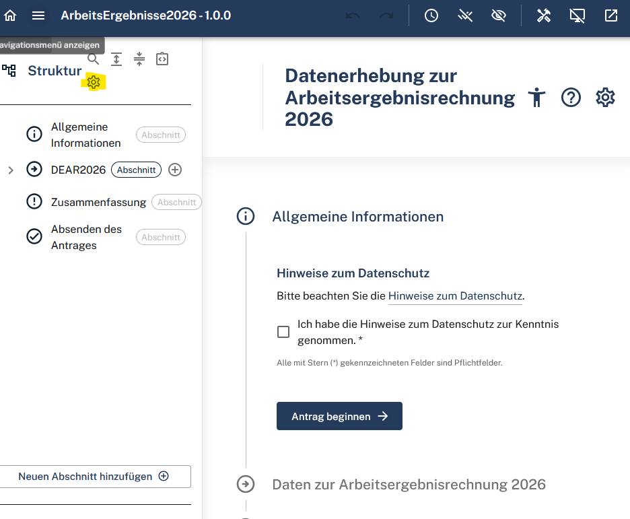Expand the DEAR2026 section chevron
Image resolution: width=630 pixels, height=519 pixels.
[11, 170]
